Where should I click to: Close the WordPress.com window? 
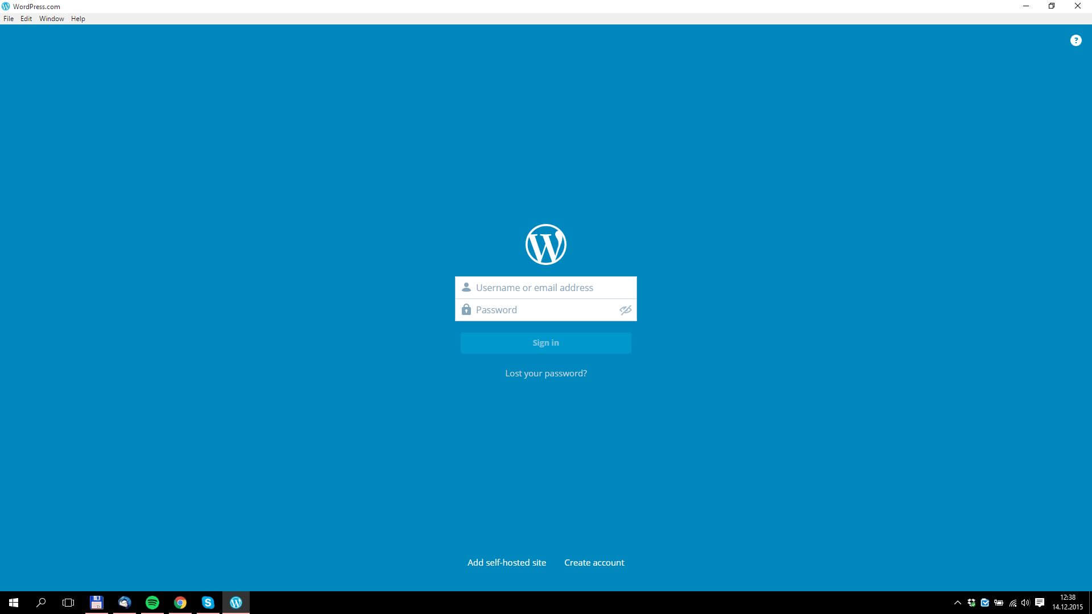click(1078, 6)
